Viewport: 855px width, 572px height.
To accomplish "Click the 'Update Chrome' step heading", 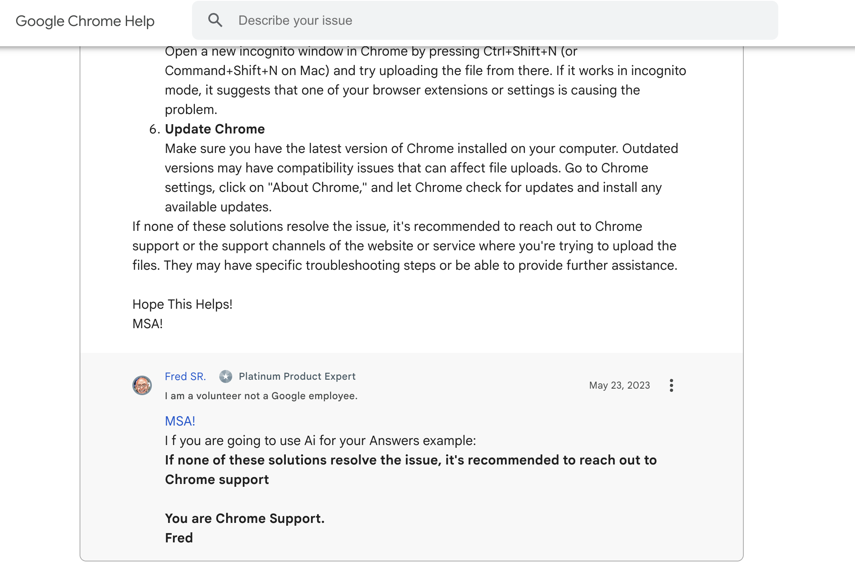I will (x=215, y=129).
